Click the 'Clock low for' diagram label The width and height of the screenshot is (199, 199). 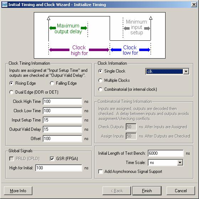pos(130,50)
